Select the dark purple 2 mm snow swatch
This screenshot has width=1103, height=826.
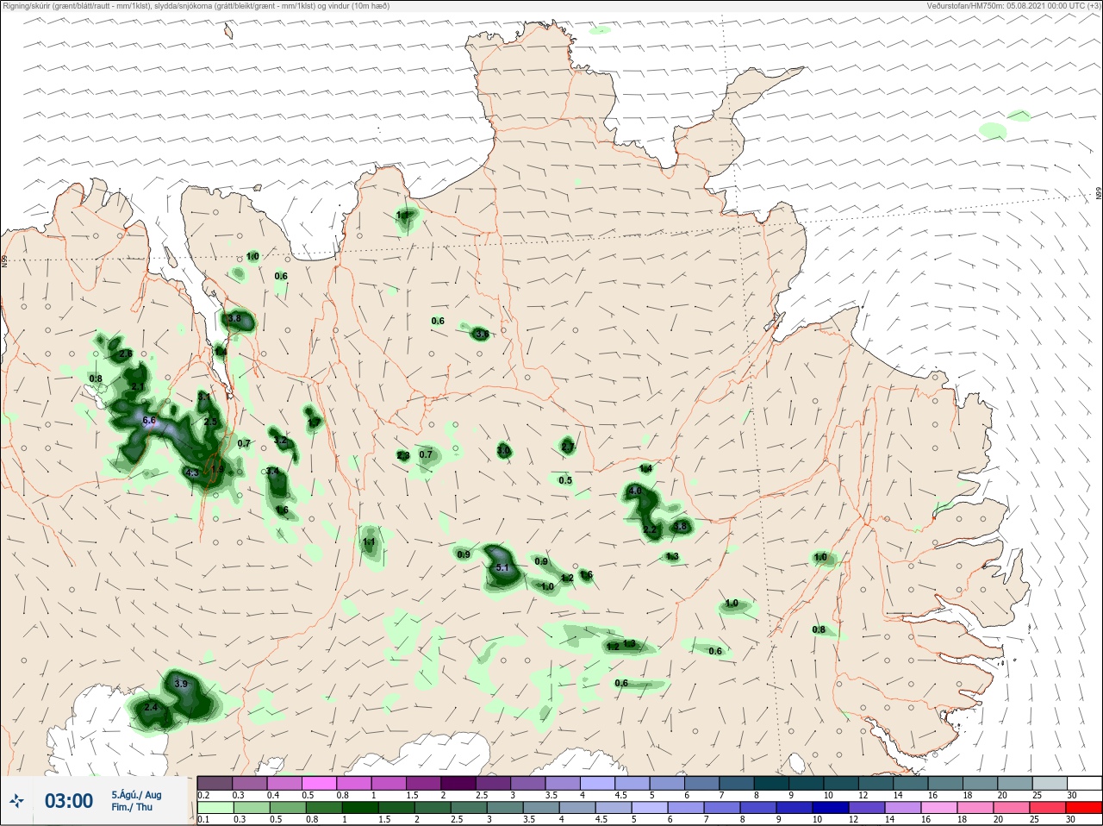(458, 783)
